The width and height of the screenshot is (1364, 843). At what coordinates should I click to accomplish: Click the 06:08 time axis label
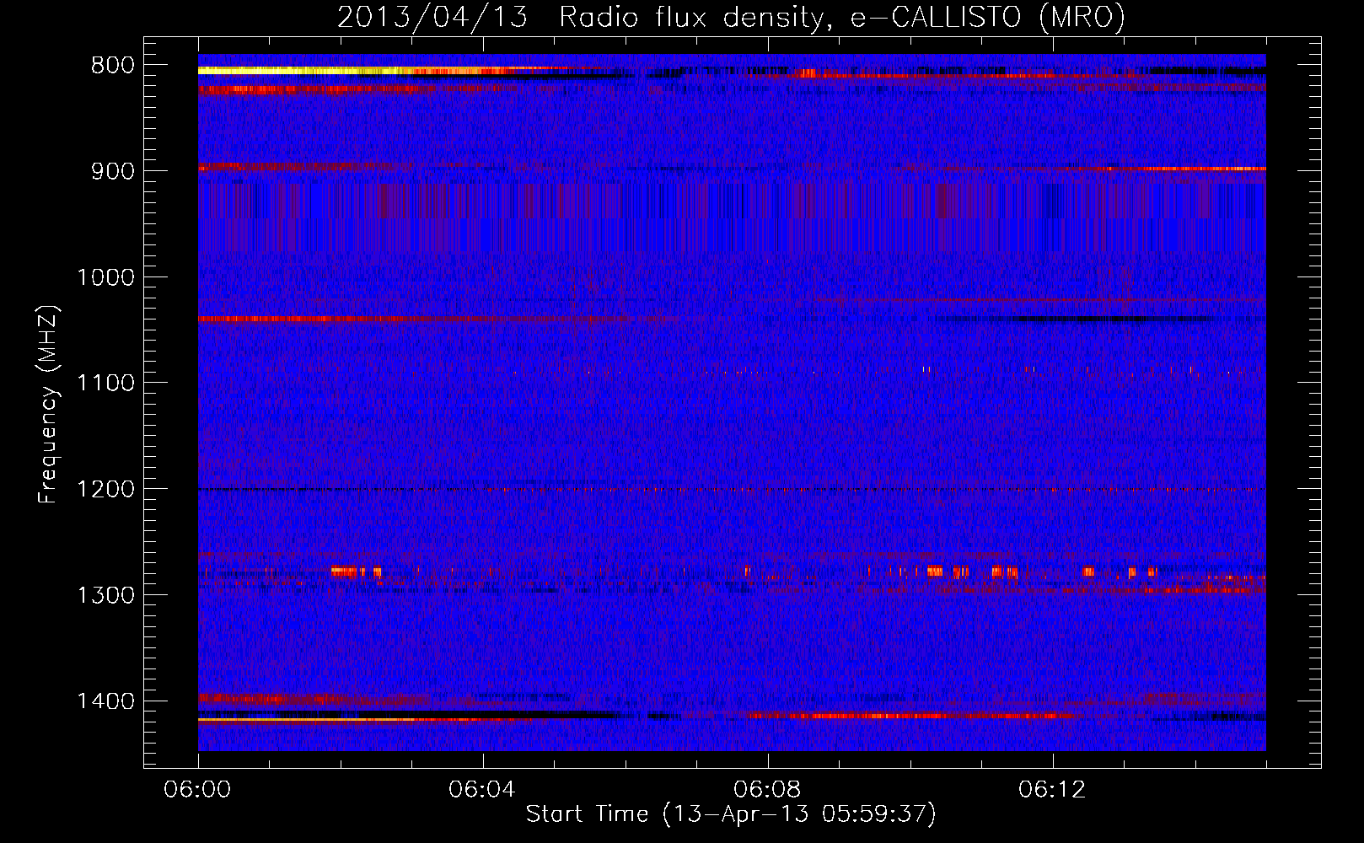[x=767, y=790]
